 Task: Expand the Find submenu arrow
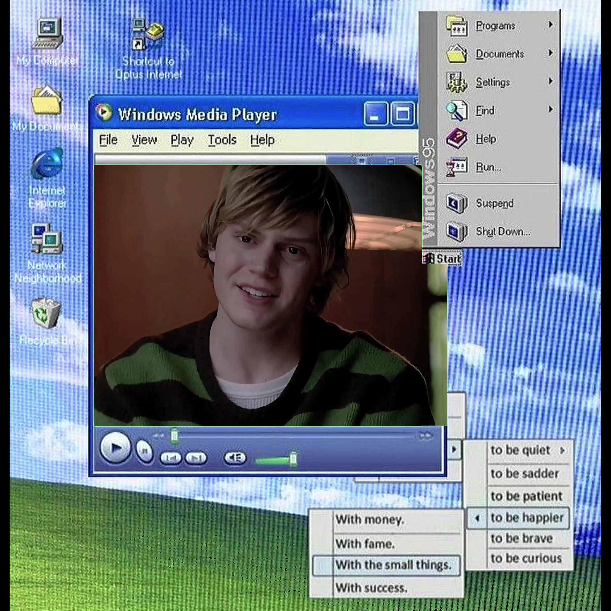click(550, 109)
